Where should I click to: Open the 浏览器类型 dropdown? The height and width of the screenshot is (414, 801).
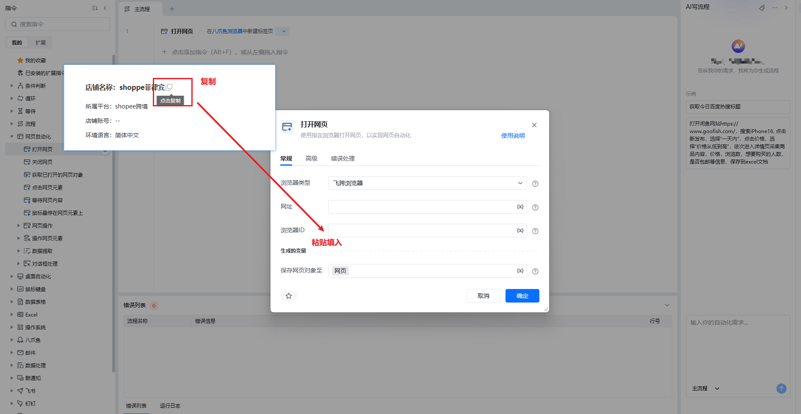tap(427, 183)
